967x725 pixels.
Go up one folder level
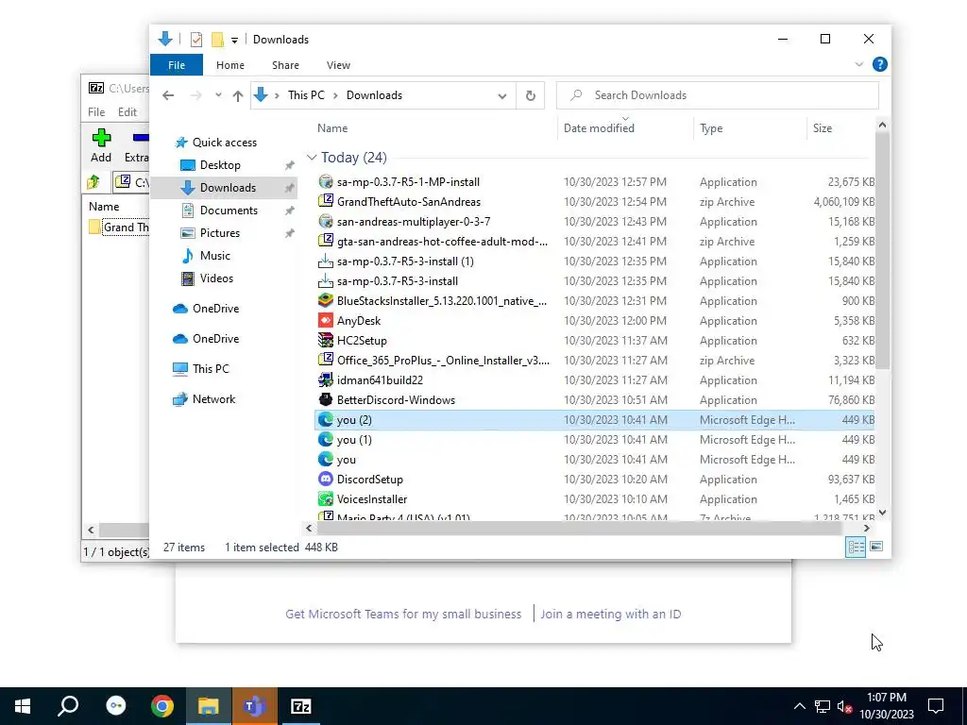(238, 95)
